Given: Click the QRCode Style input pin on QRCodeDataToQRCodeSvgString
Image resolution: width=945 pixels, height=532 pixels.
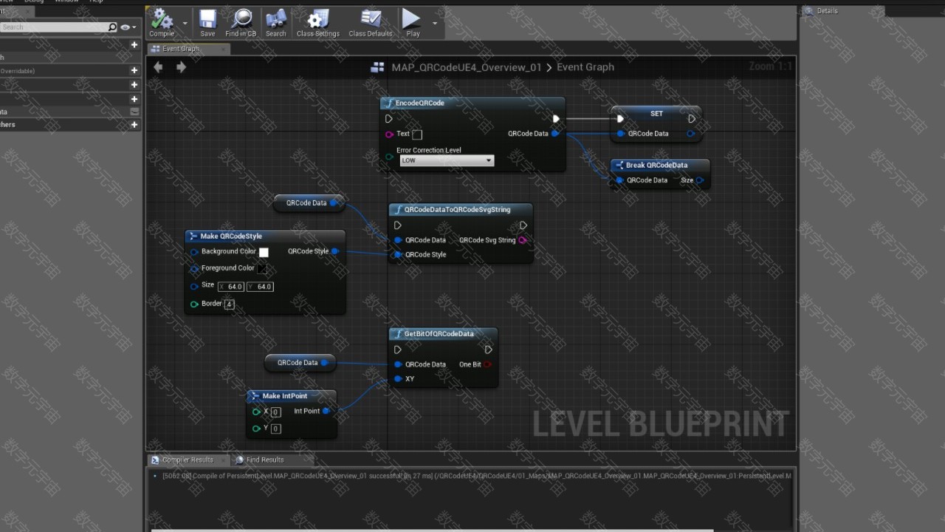Looking at the screenshot, I should click(398, 255).
